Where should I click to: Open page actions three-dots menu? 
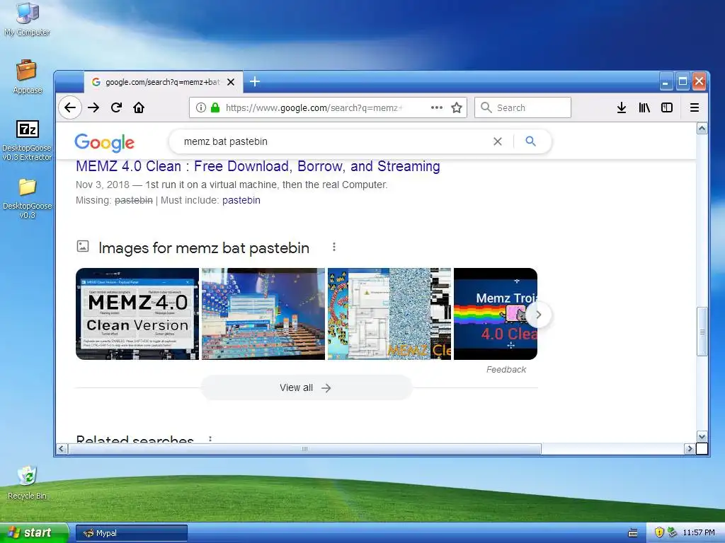436,107
